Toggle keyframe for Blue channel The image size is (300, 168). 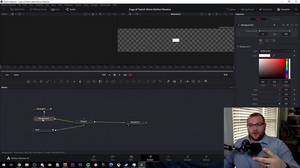(294, 99)
